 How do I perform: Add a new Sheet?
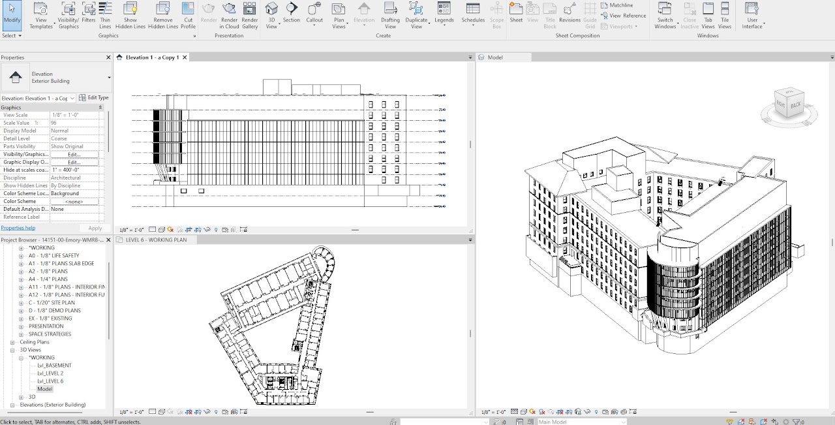point(516,13)
